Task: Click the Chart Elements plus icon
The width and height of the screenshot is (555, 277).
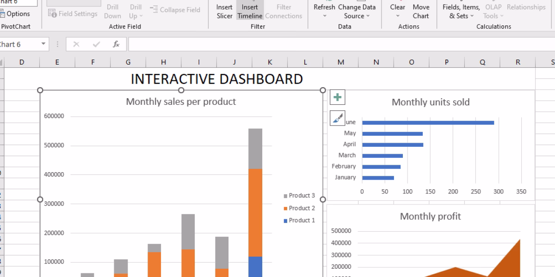Action: click(338, 97)
